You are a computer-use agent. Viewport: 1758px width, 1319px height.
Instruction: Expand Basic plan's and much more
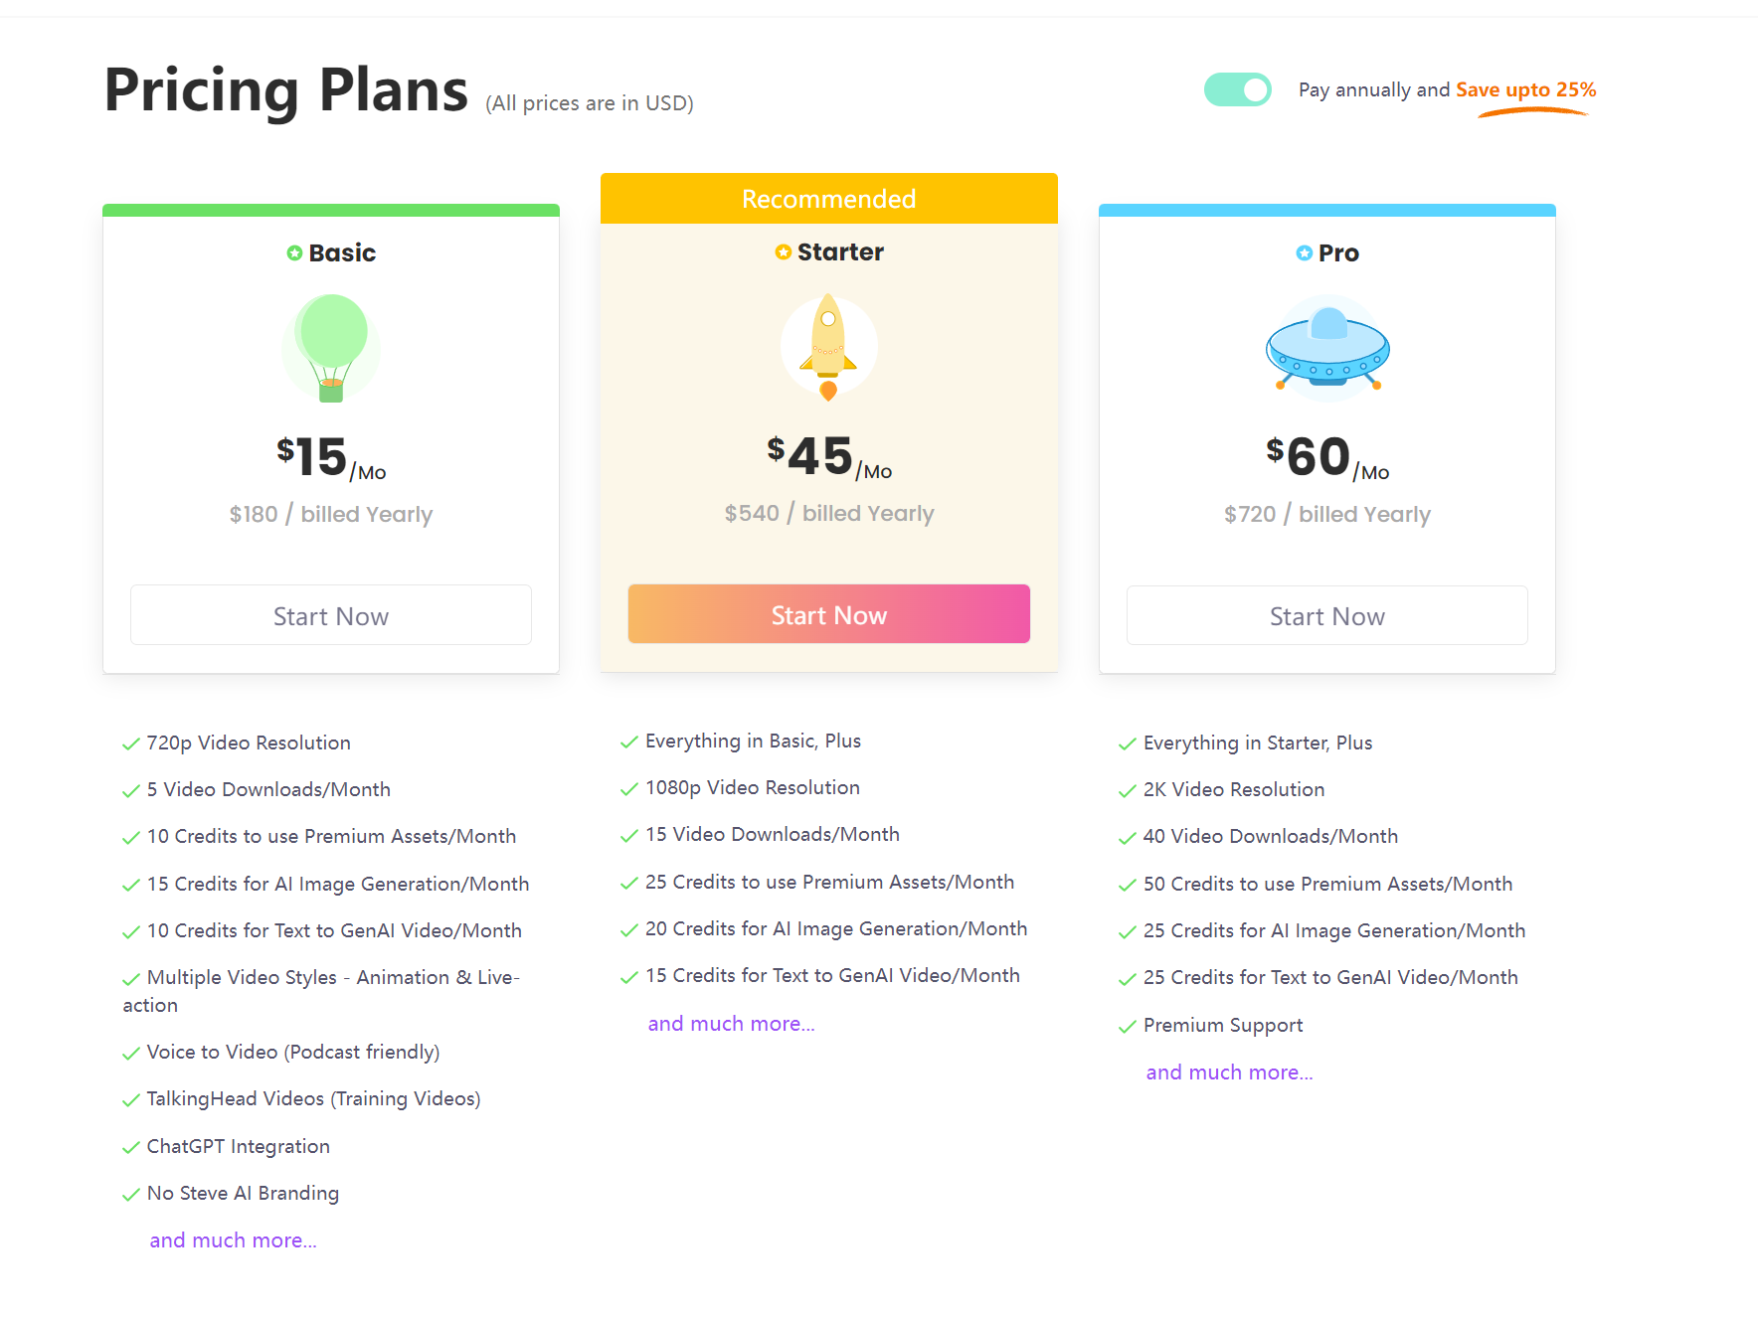point(233,1240)
